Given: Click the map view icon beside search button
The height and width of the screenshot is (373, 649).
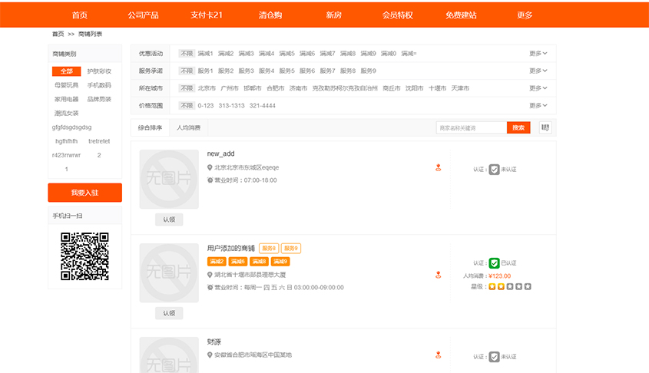Looking at the screenshot, I should tap(545, 127).
